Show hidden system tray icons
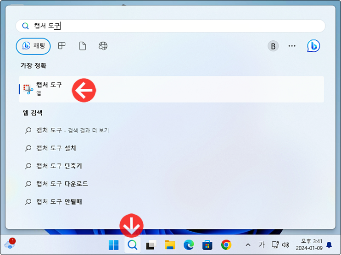The image size is (341, 255). 248,245
